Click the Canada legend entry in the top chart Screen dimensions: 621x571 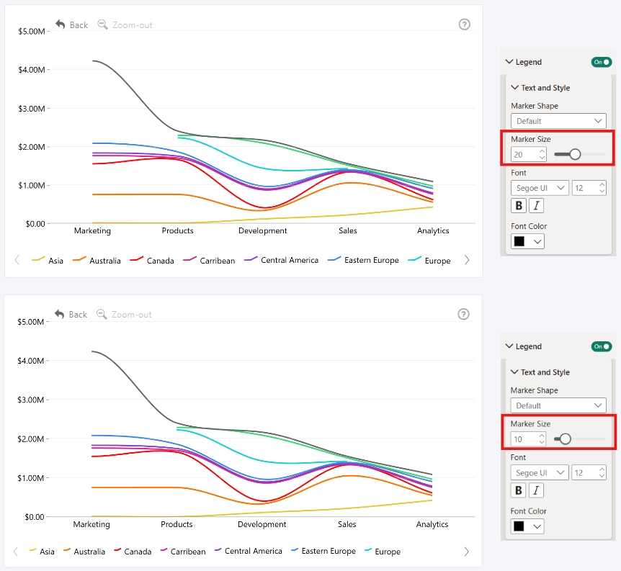point(152,261)
